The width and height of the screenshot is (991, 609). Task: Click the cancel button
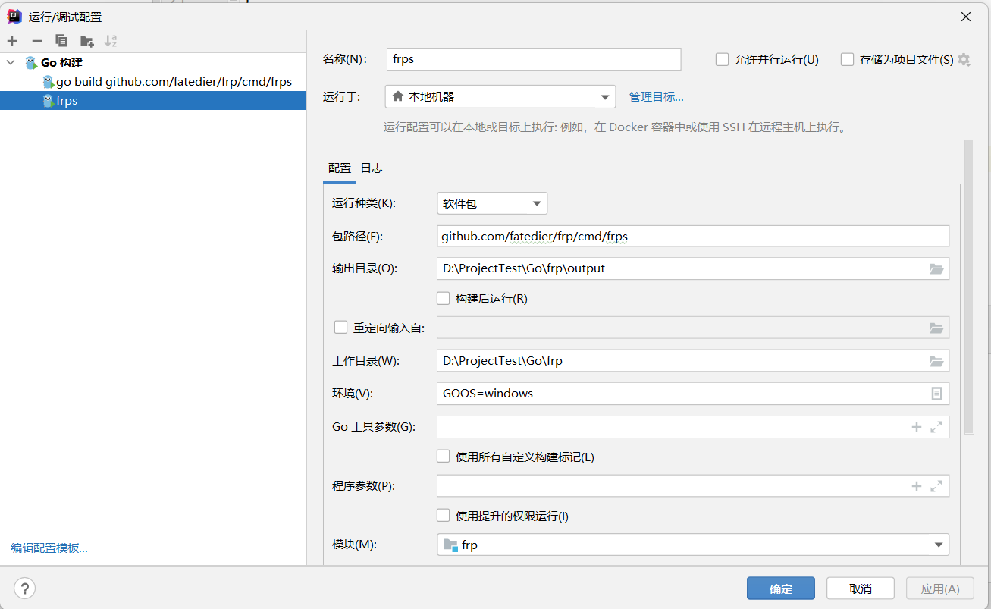tap(861, 589)
